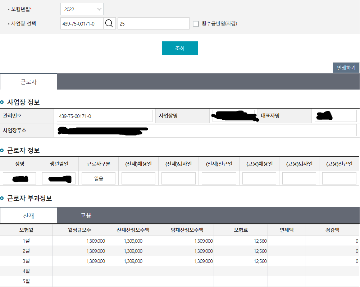Click the input field containing 25
This screenshot has height=287, width=360.
(153, 24)
